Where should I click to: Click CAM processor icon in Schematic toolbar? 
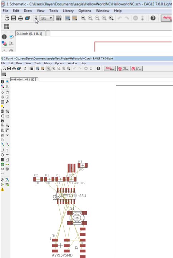pos(28,18)
